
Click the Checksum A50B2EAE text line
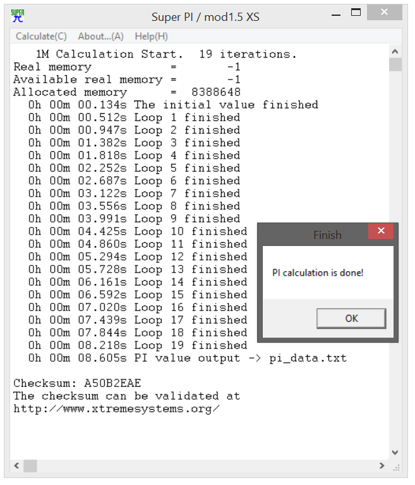(x=77, y=384)
